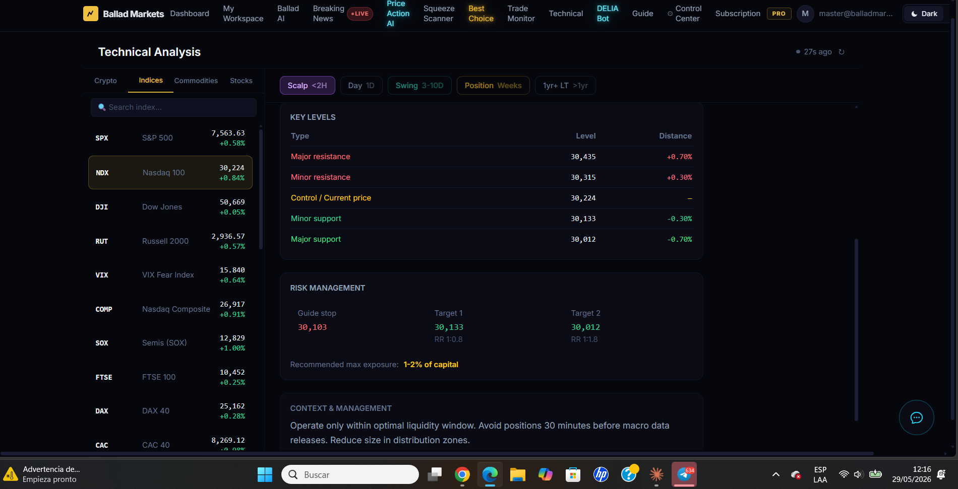Refresh analysis using the reload icon
958x489 pixels.
tap(842, 52)
